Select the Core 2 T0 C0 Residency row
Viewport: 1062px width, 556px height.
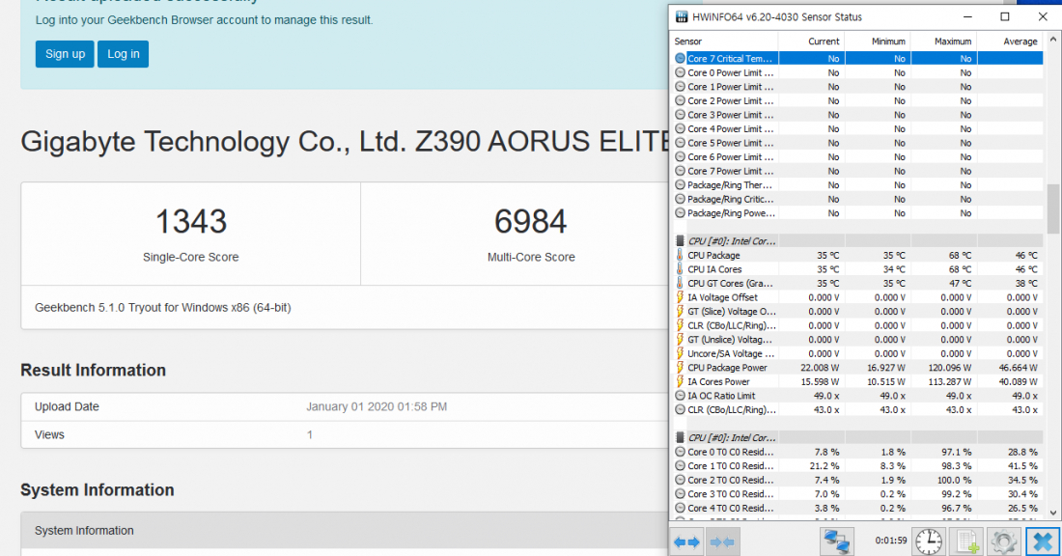coord(857,480)
